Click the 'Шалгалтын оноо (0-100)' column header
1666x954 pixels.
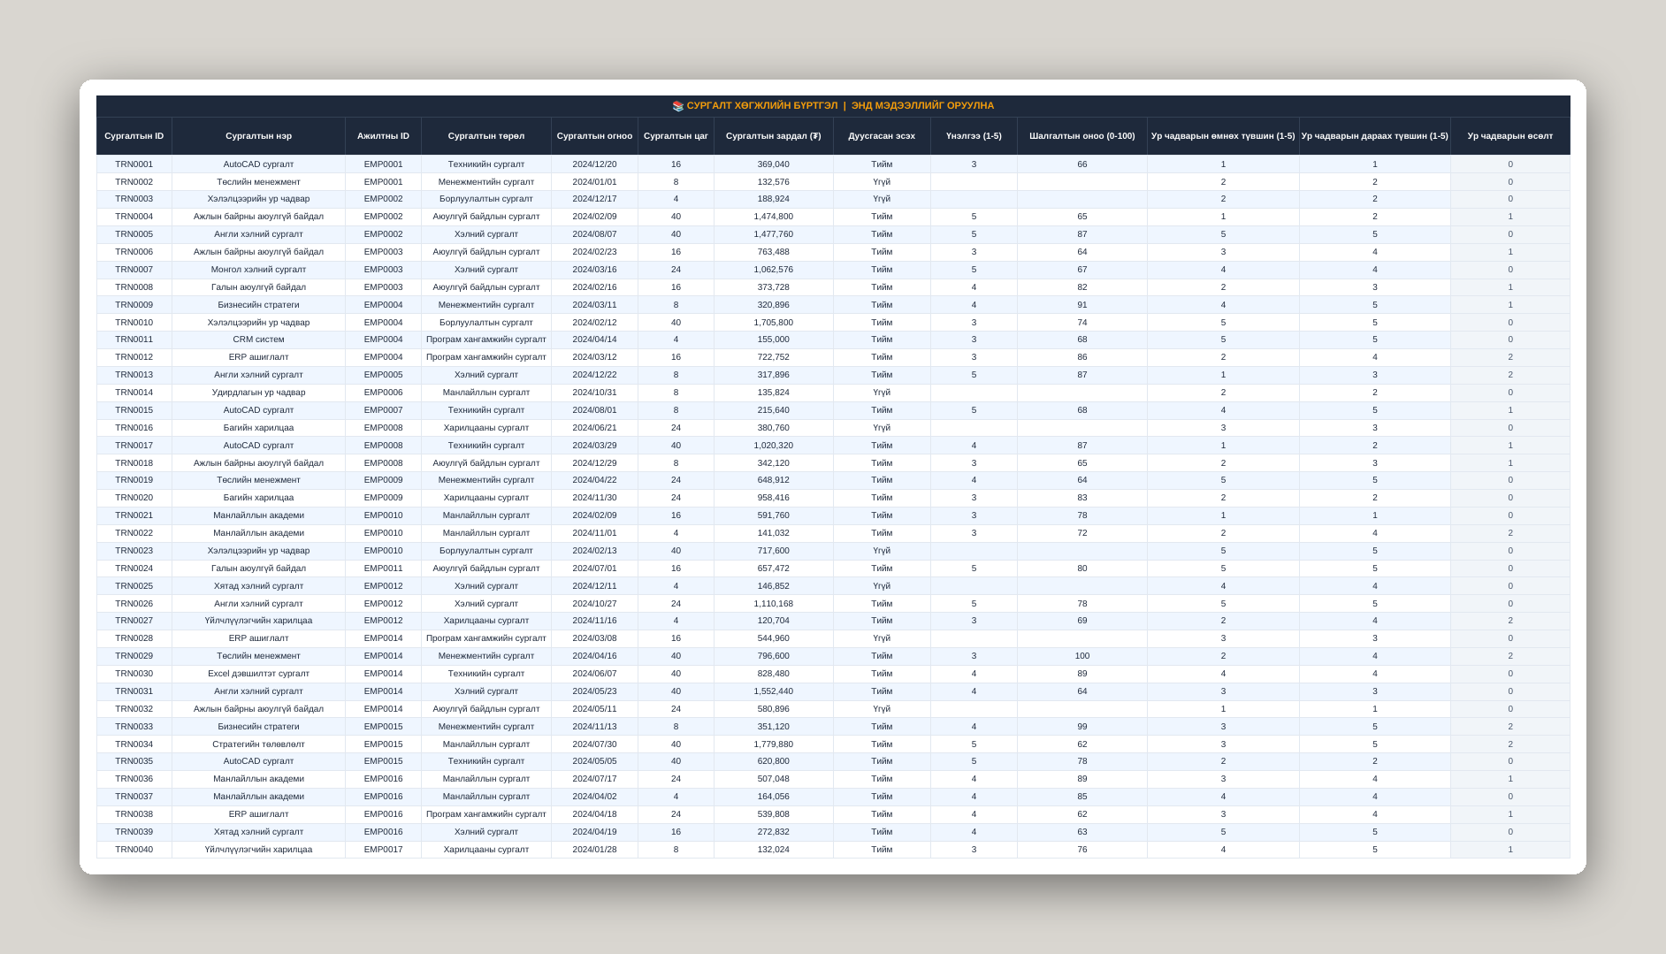1082,136
